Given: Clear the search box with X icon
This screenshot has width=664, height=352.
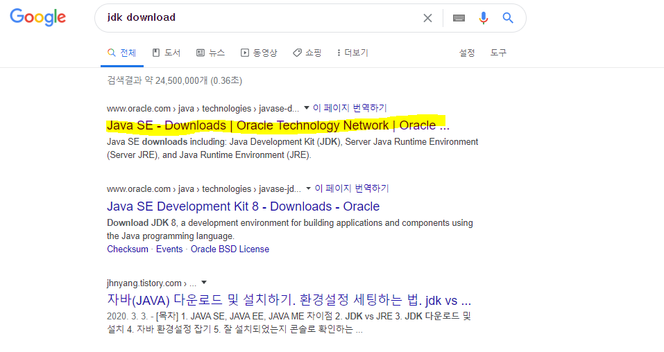Looking at the screenshot, I should 427,18.
